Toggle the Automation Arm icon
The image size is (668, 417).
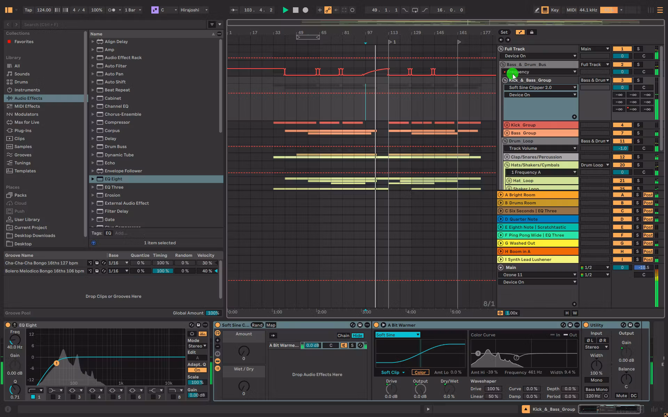pos(328,10)
